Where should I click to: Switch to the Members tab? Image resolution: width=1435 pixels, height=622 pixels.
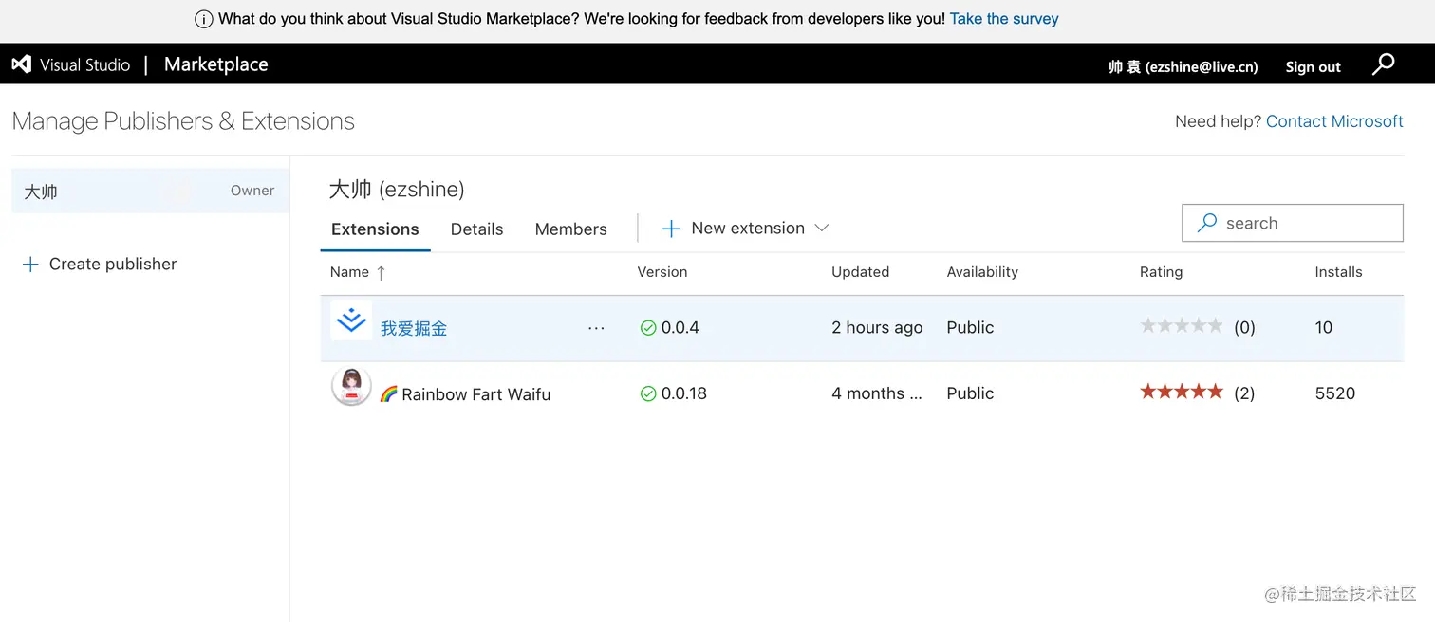tap(570, 229)
